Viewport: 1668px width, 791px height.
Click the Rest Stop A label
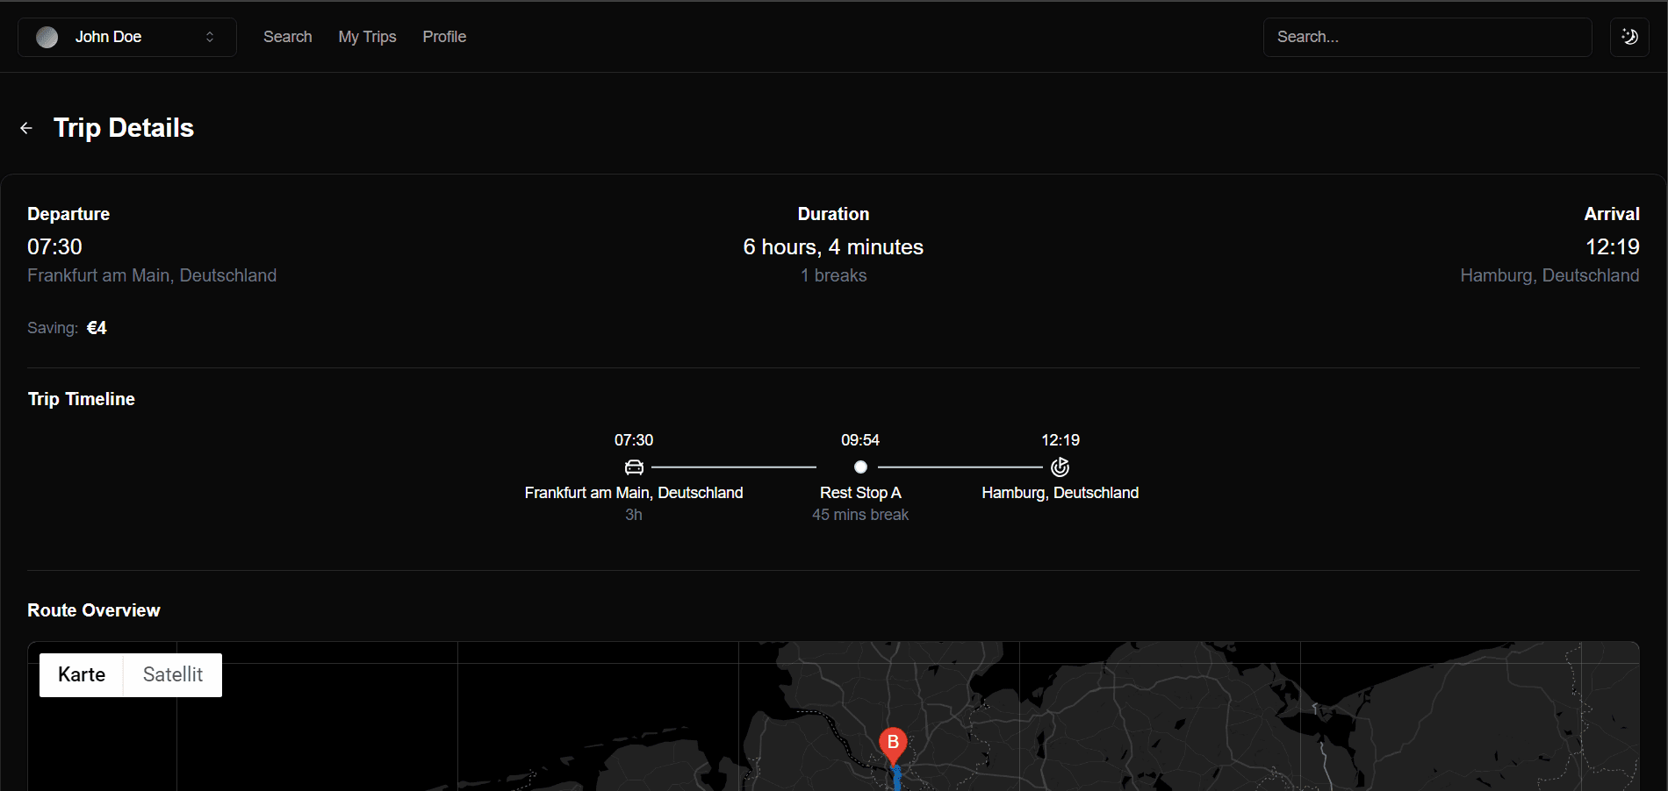860,493
